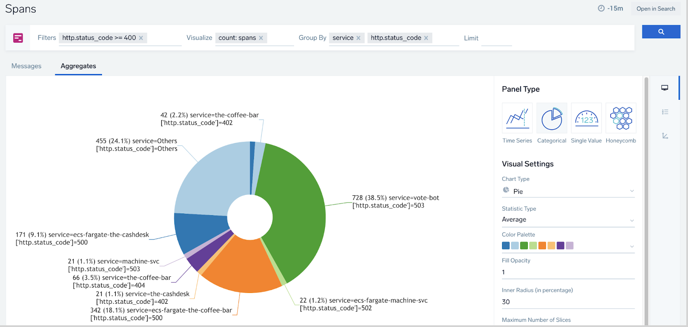Switch to Single Value panel type

click(586, 118)
